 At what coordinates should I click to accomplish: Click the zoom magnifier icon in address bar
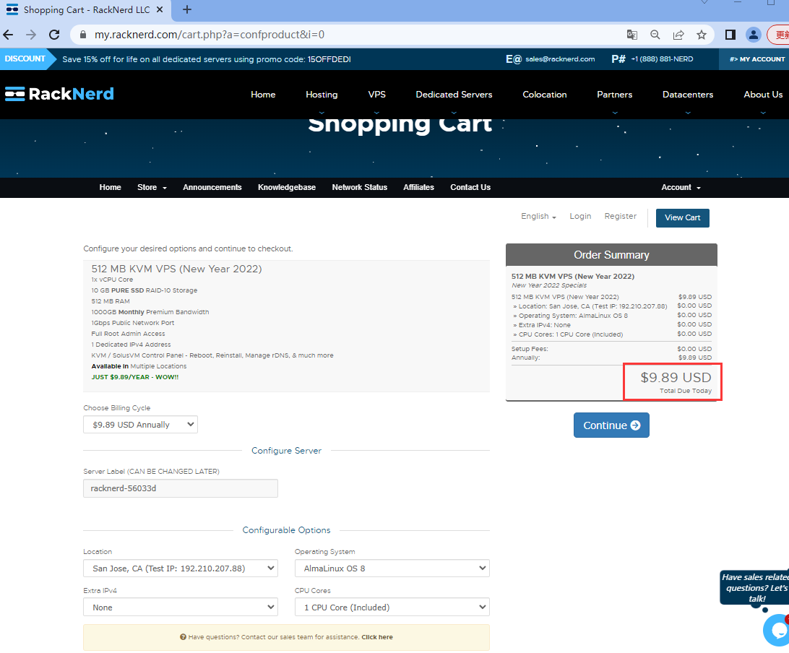click(x=655, y=35)
